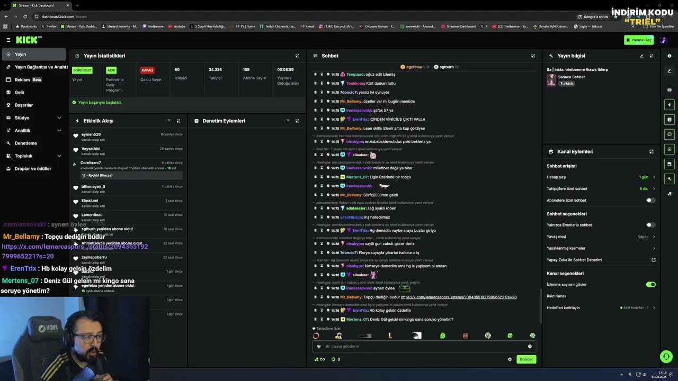Expand the Analitik sidebar section
Viewport: 678px width, 381px height.
[x=34, y=131]
